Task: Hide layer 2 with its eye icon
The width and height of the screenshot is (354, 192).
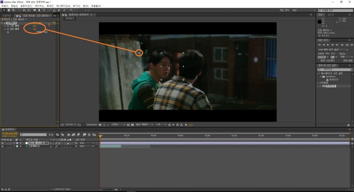Action: pos(3,146)
